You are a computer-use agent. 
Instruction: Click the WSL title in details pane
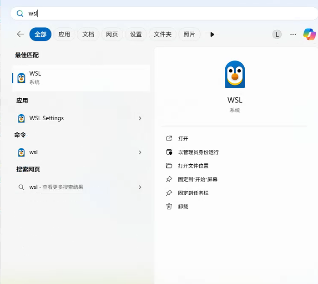coord(235,100)
